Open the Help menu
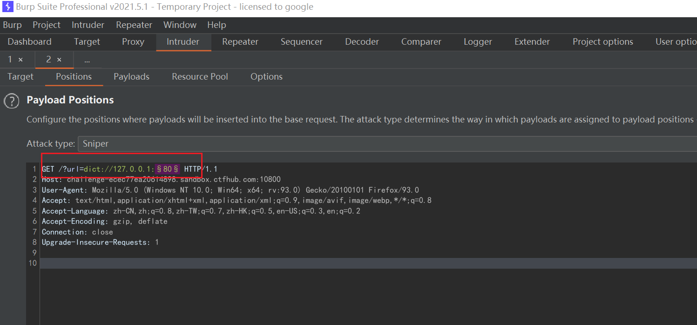 point(217,25)
